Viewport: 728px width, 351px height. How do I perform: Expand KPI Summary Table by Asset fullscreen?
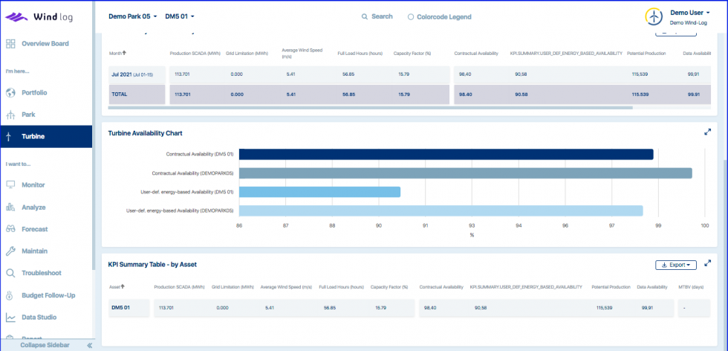(707, 264)
